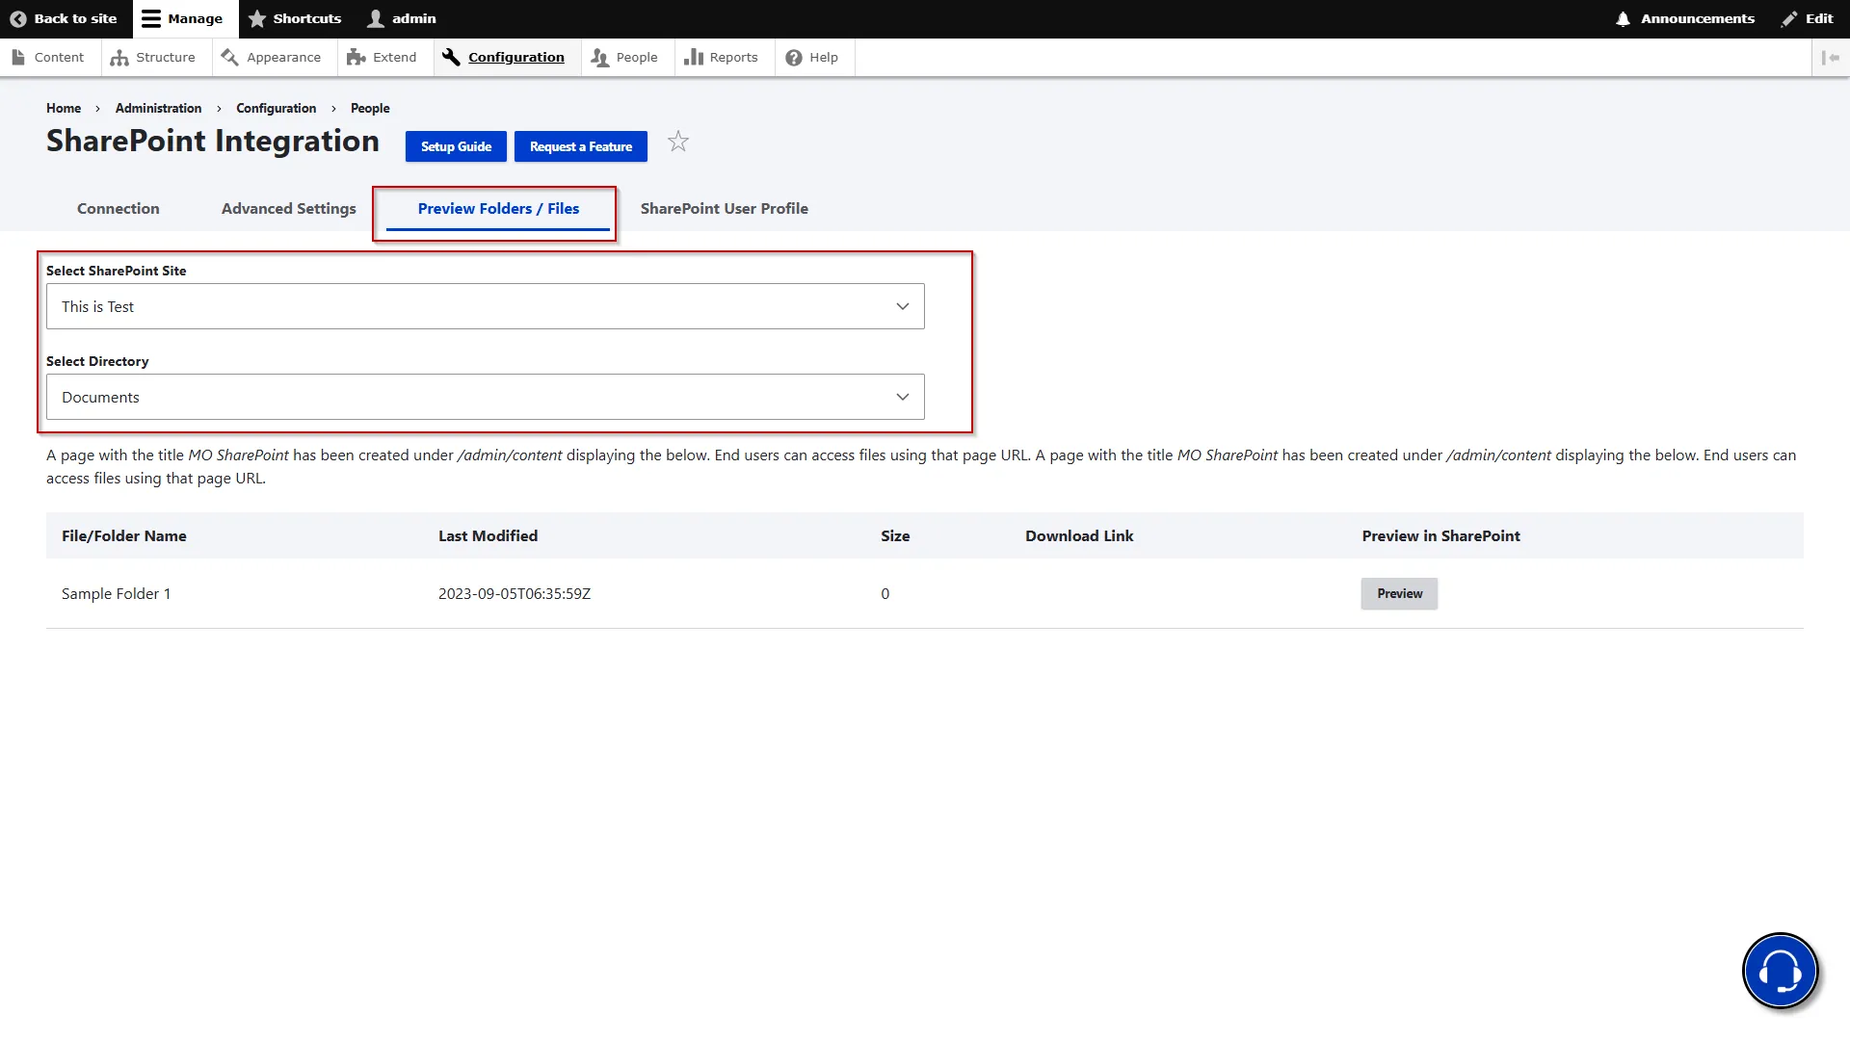The image size is (1850, 1040).
Task: Click the 2023-09-05T06:35:59Z date cell
Action: tap(515, 593)
